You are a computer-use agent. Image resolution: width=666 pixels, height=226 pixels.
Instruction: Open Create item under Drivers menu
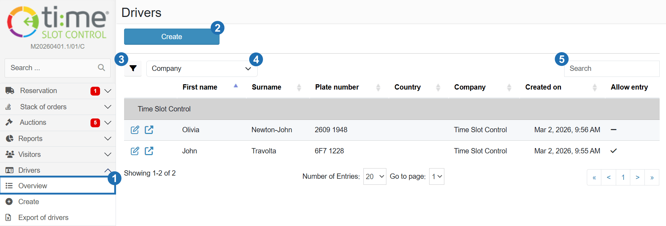click(x=29, y=202)
